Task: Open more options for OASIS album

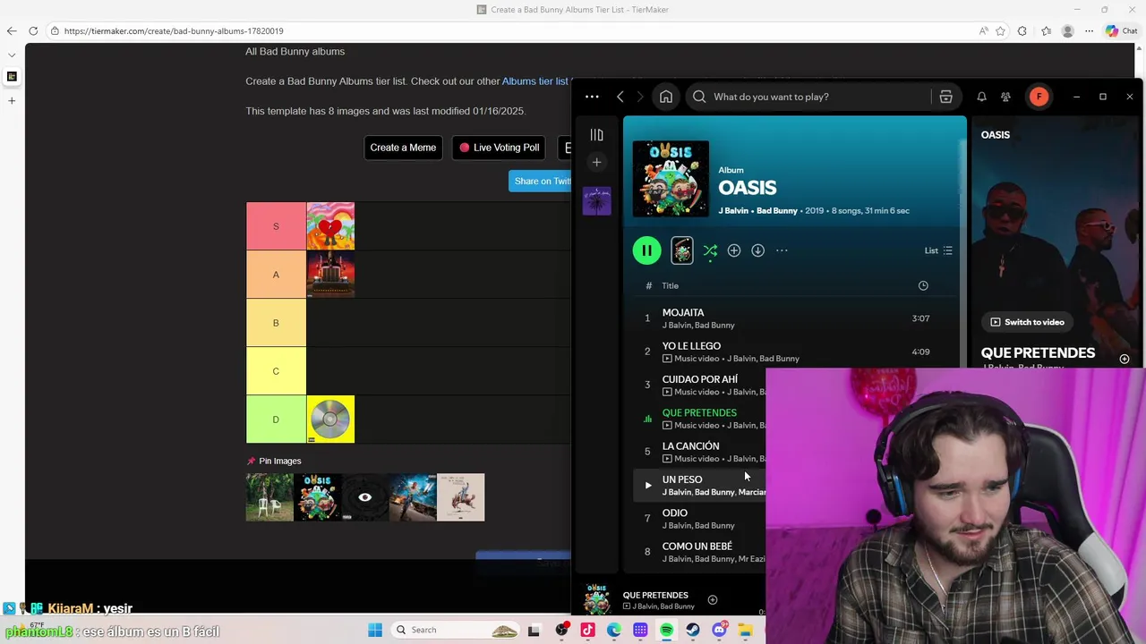Action: [782, 250]
